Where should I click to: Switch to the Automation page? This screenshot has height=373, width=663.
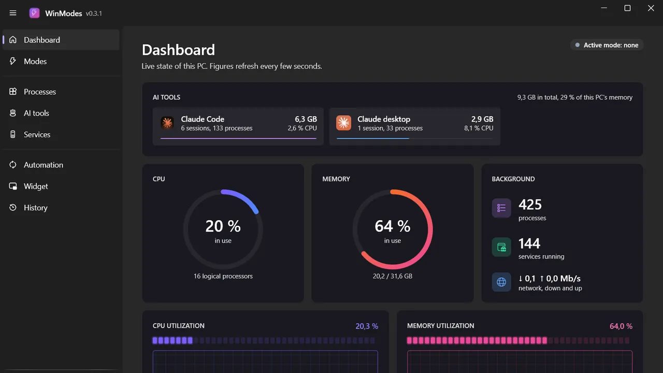click(61, 165)
